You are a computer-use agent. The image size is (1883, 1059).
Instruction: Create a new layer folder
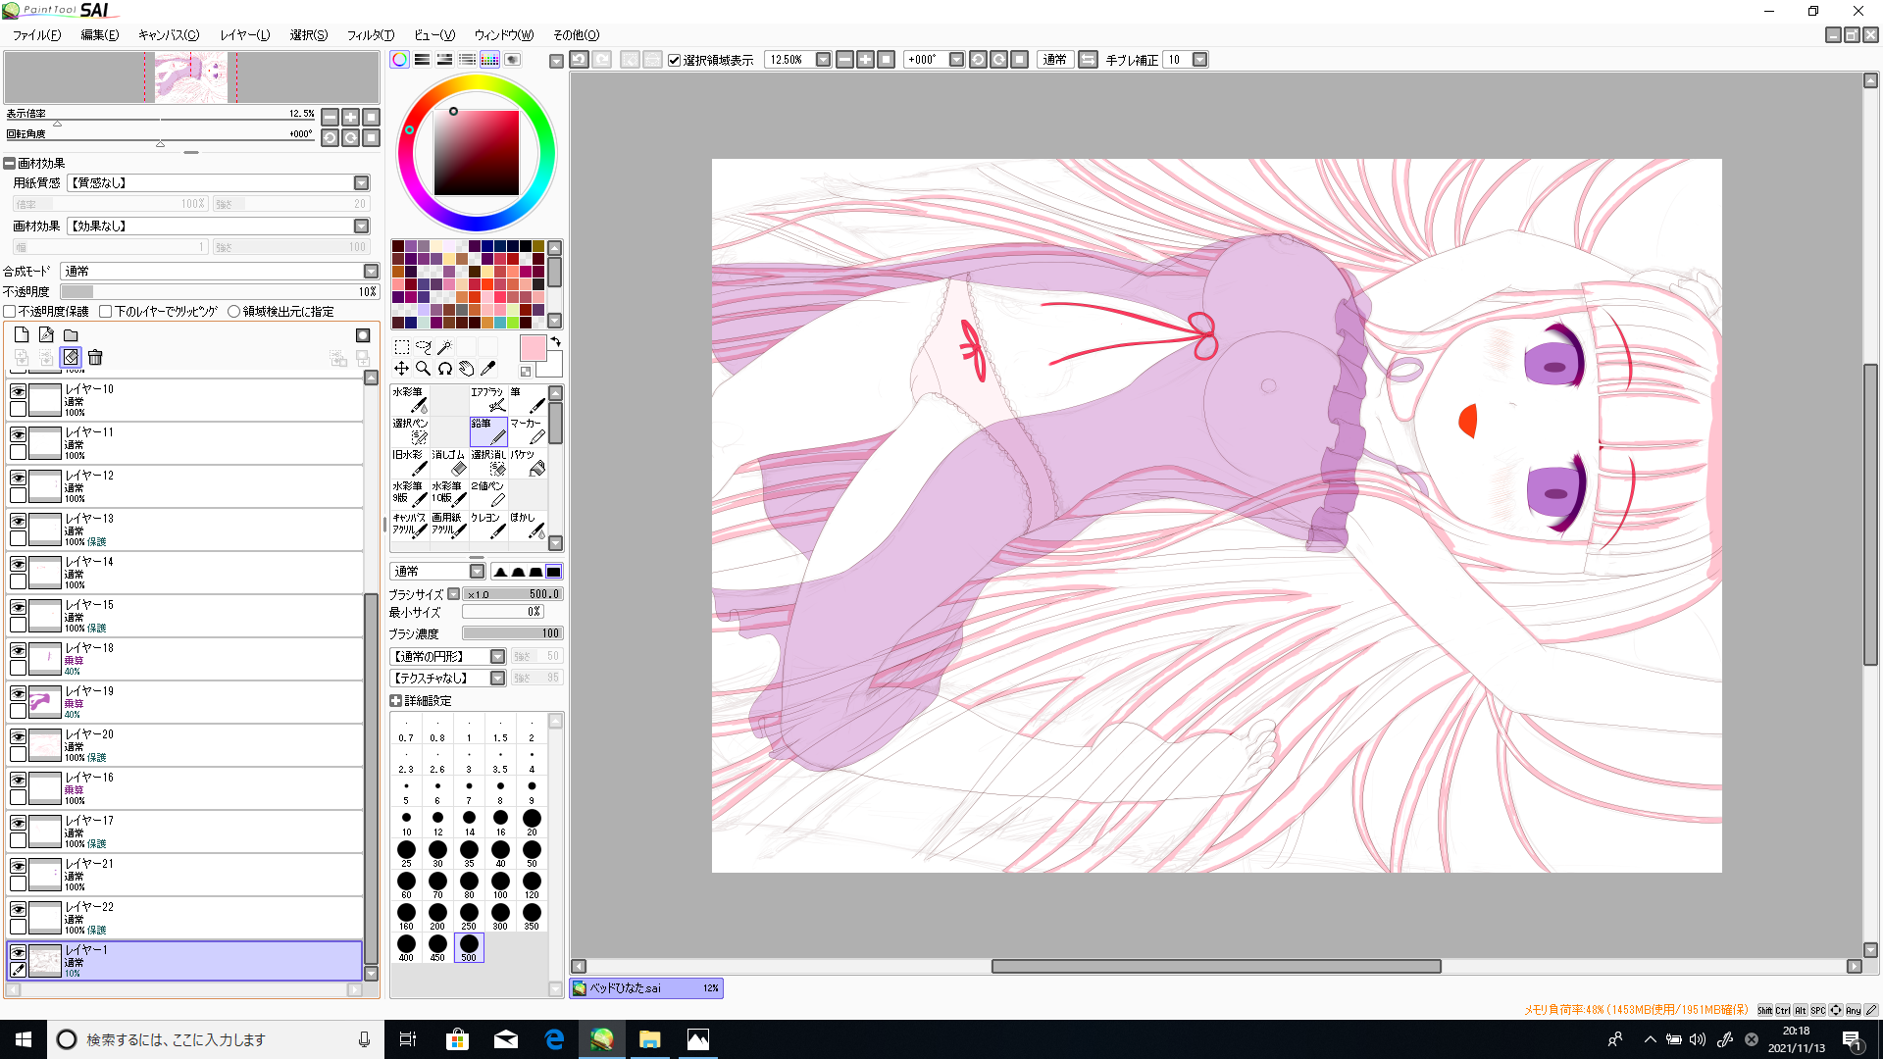tap(71, 335)
